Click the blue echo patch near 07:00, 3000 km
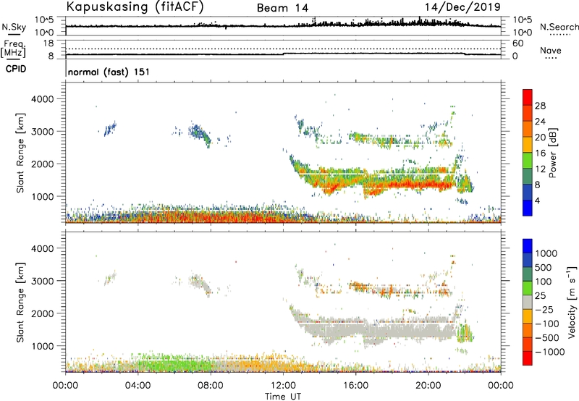The width and height of the screenshot is (579, 401). (x=198, y=133)
